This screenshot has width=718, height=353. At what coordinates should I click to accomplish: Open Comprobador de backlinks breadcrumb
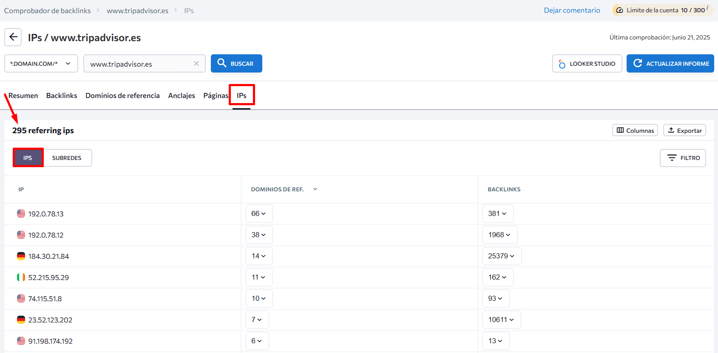[47, 11]
